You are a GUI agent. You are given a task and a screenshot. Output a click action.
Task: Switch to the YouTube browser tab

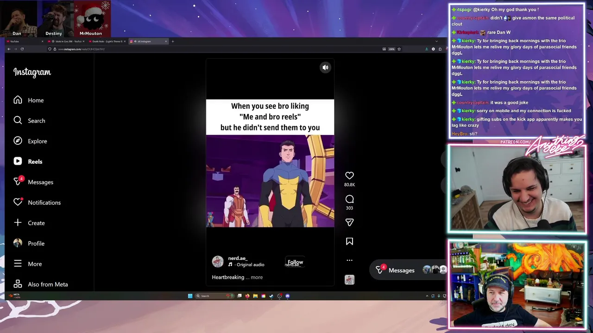(x=25, y=42)
